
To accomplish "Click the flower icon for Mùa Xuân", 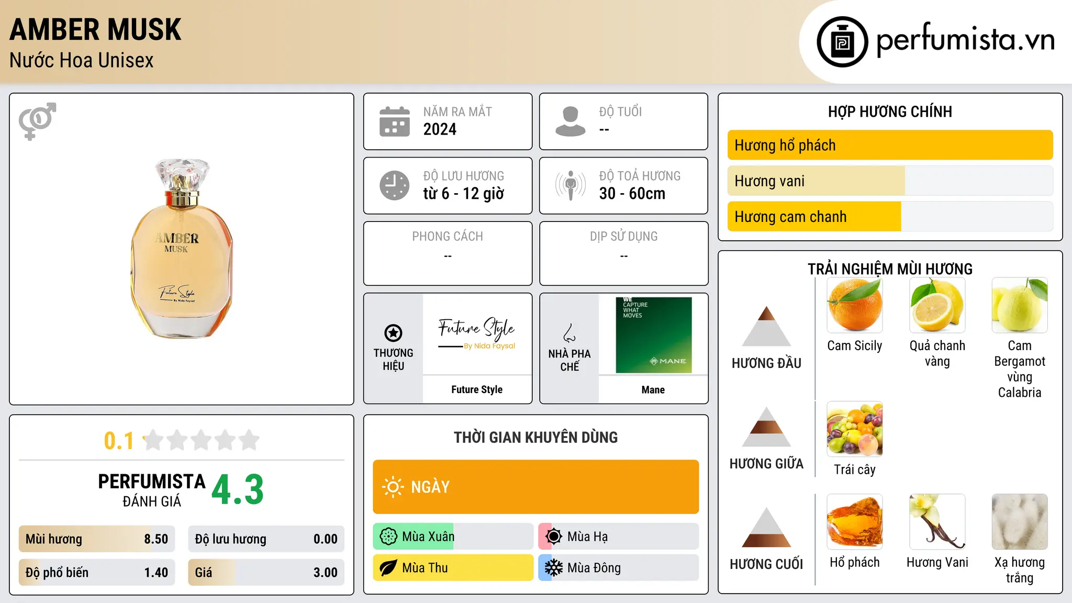I will point(388,537).
